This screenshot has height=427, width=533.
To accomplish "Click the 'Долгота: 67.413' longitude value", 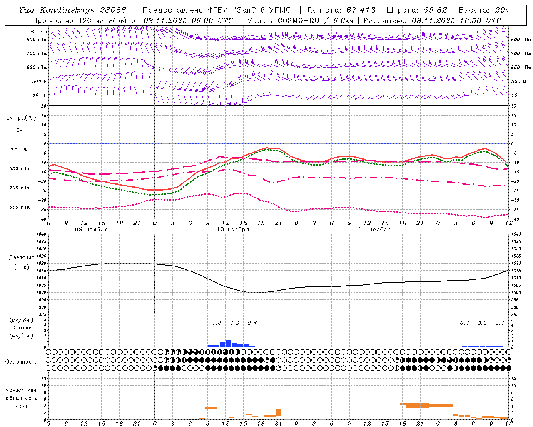I will [x=341, y=10].
